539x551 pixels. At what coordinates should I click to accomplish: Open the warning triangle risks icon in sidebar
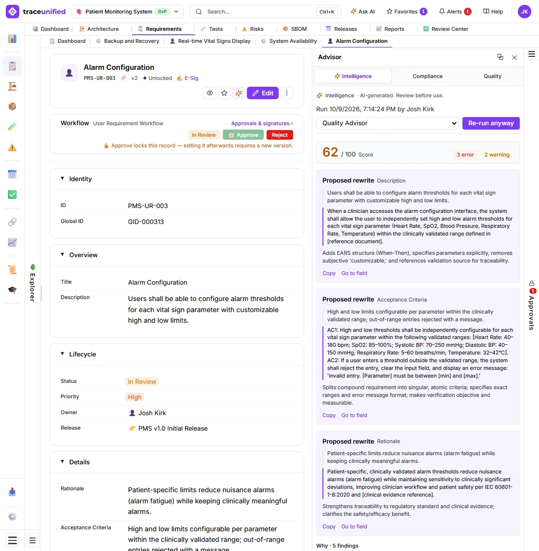click(x=13, y=147)
